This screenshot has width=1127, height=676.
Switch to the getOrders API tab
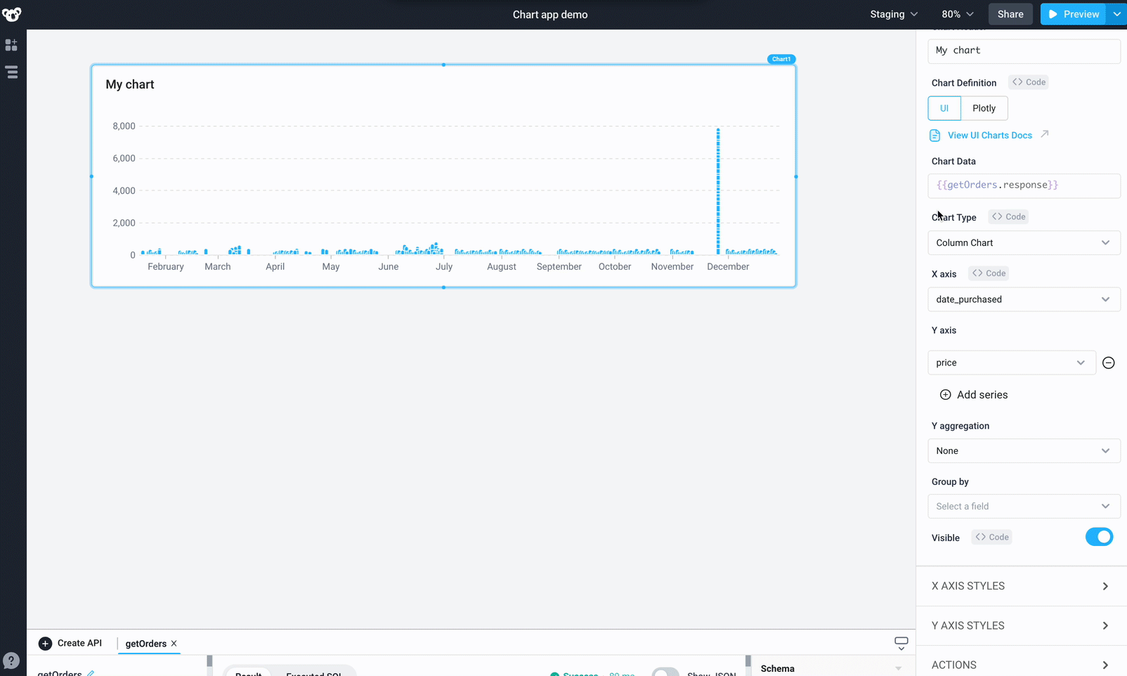coord(145,644)
